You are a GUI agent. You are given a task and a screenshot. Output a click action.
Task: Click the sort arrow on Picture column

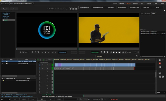pyautogui.click(x=35, y=59)
